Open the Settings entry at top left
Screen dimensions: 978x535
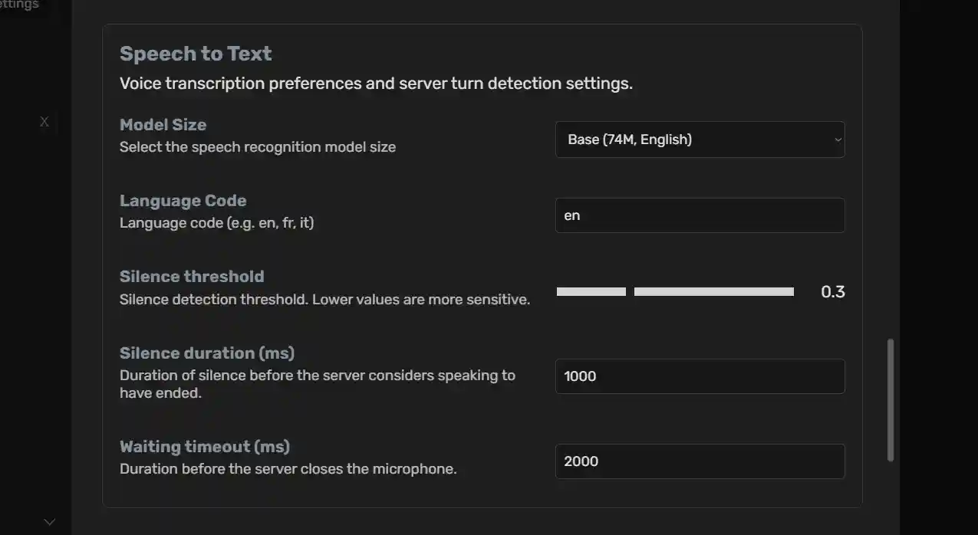(19, 5)
